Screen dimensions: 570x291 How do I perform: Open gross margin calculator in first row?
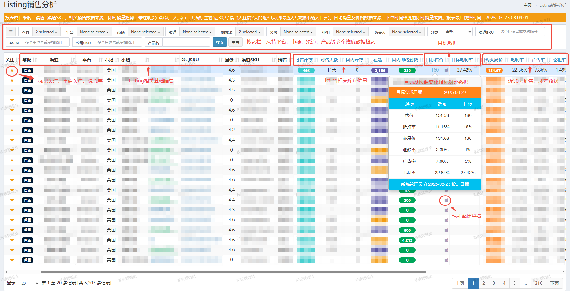tap(446, 70)
